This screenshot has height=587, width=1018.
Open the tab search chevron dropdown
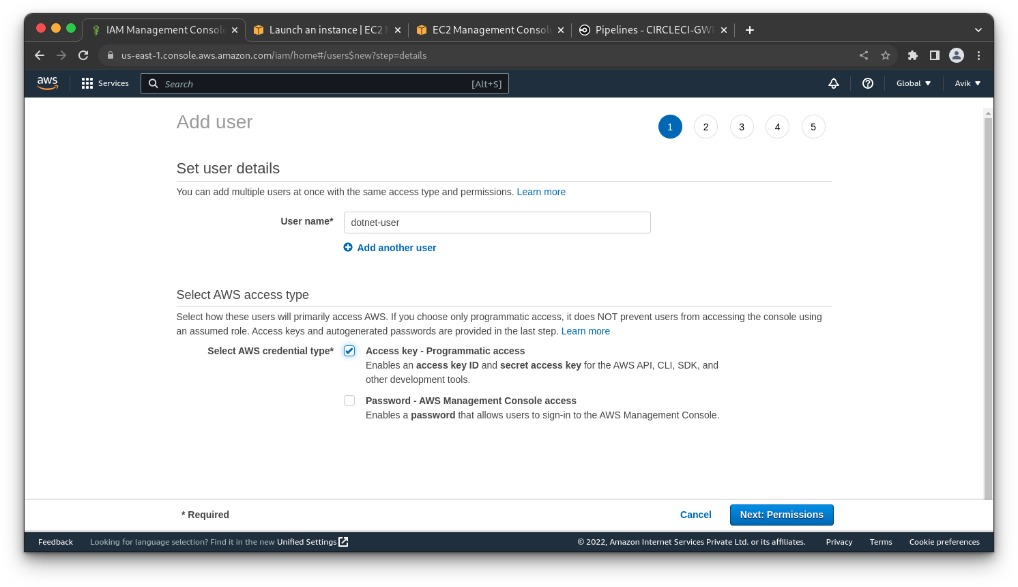[978, 30]
